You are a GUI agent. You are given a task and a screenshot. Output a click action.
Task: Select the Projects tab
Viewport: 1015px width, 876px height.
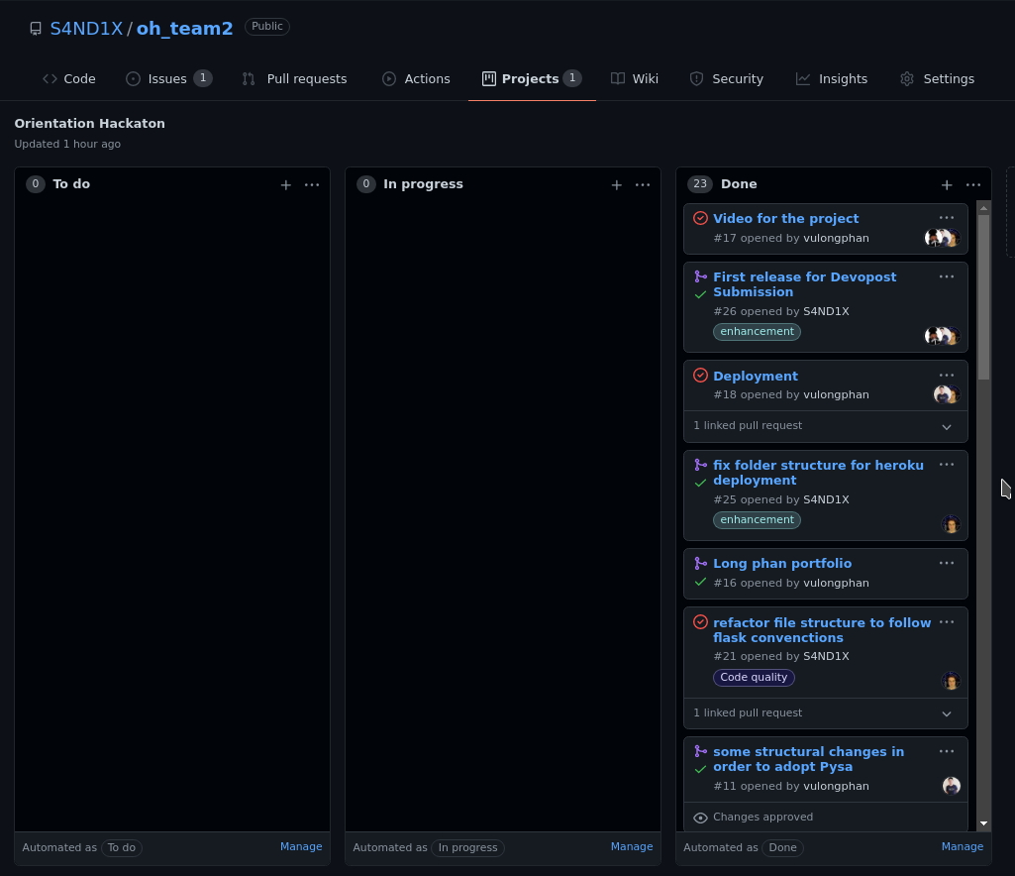pyautogui.click(x=532, y=79)
